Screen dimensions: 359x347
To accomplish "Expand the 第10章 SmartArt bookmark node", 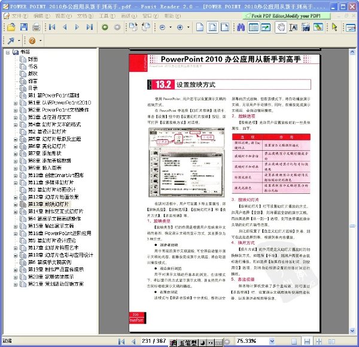I will coord(16,175).
